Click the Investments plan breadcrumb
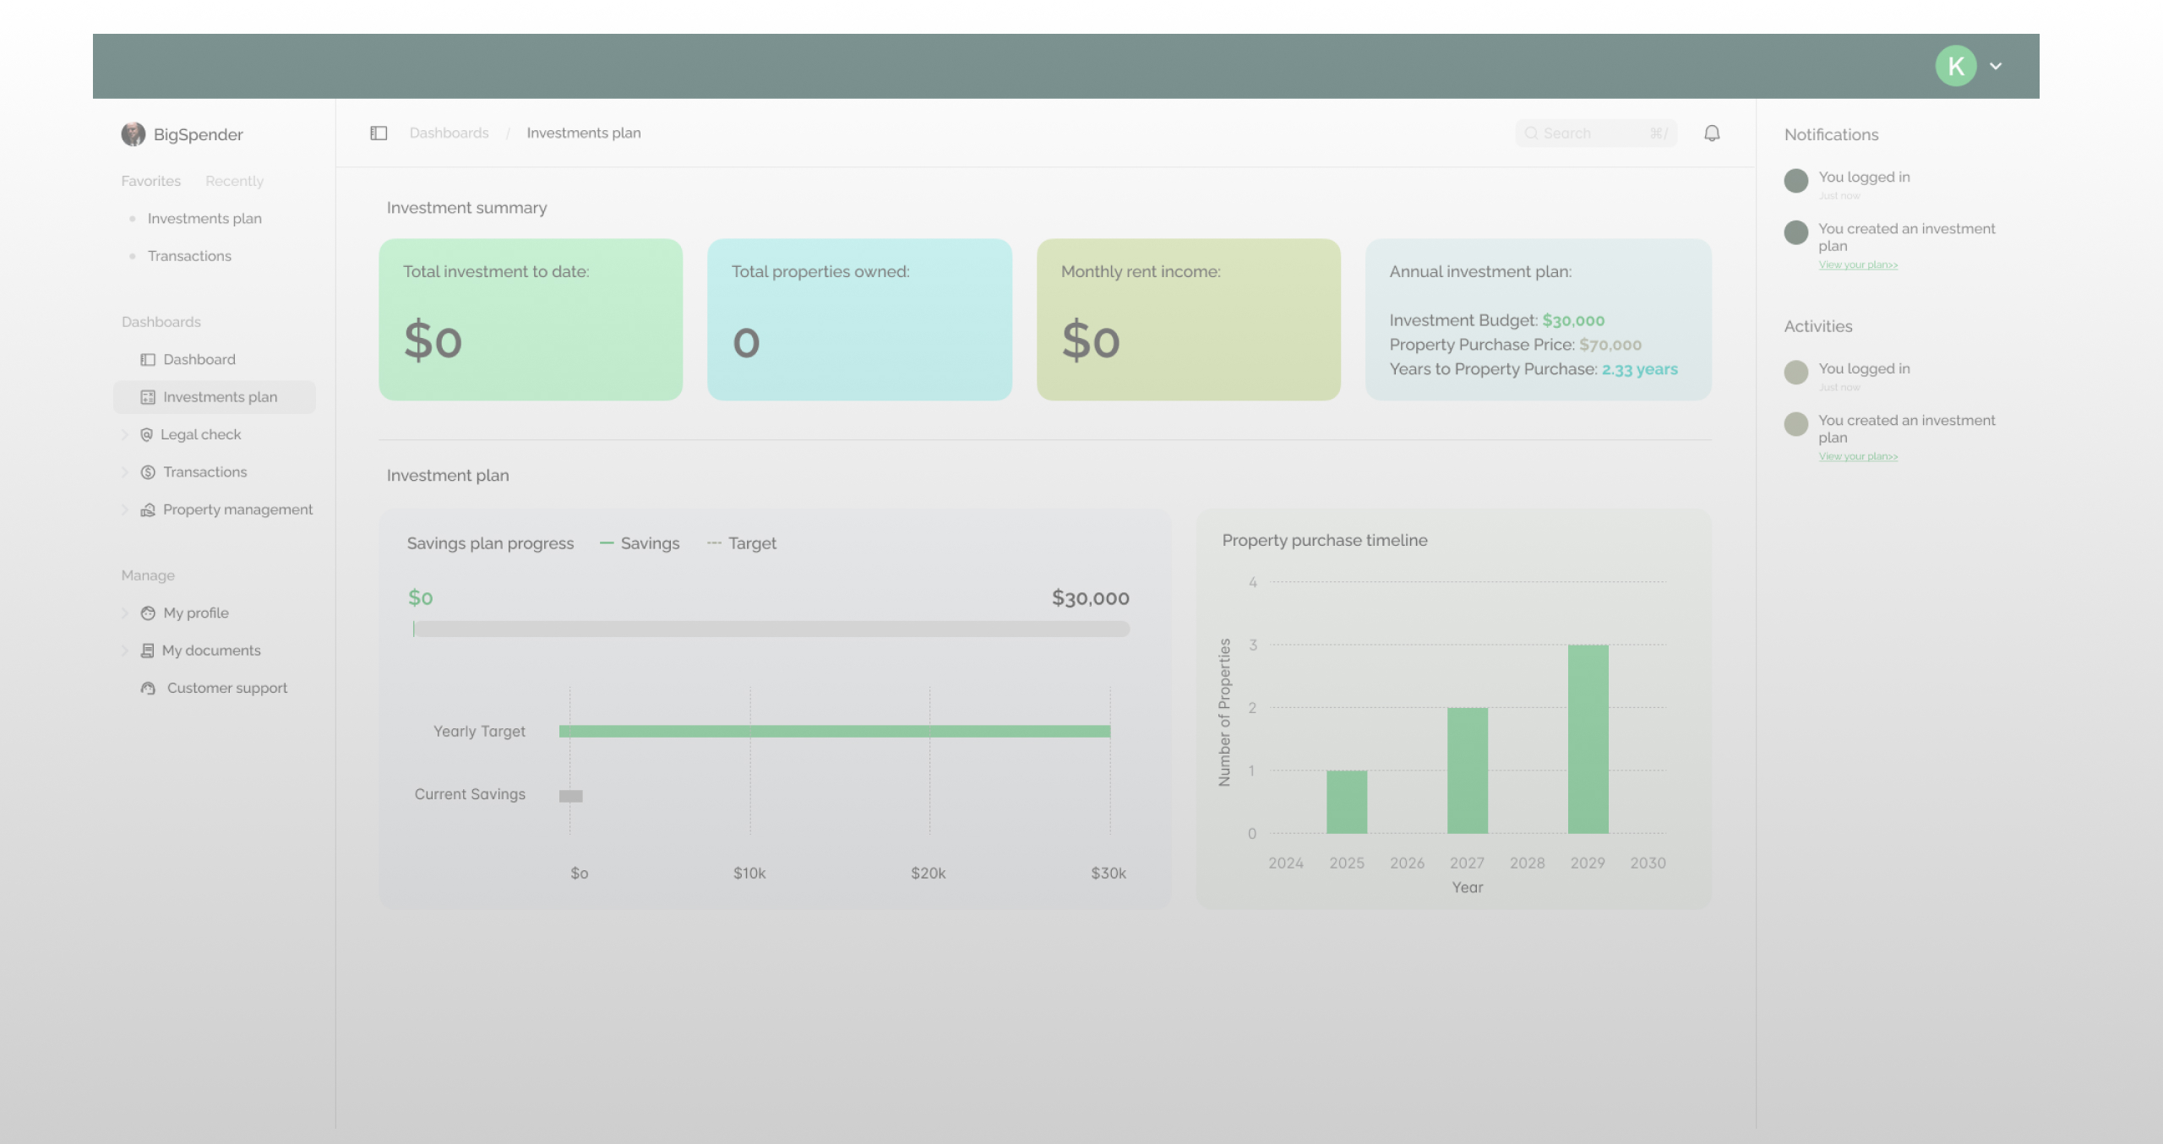The image size is (2163, 1144). pos(584,133)
